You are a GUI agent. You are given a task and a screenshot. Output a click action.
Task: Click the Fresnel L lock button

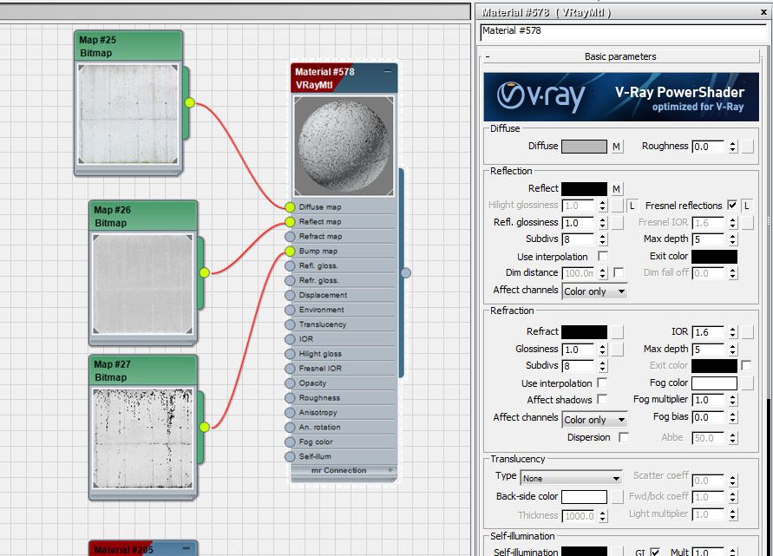click(x=746, y=206)
